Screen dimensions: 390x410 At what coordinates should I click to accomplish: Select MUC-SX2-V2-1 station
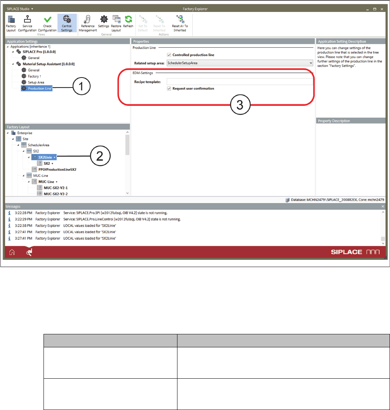[x=56, y=188]
